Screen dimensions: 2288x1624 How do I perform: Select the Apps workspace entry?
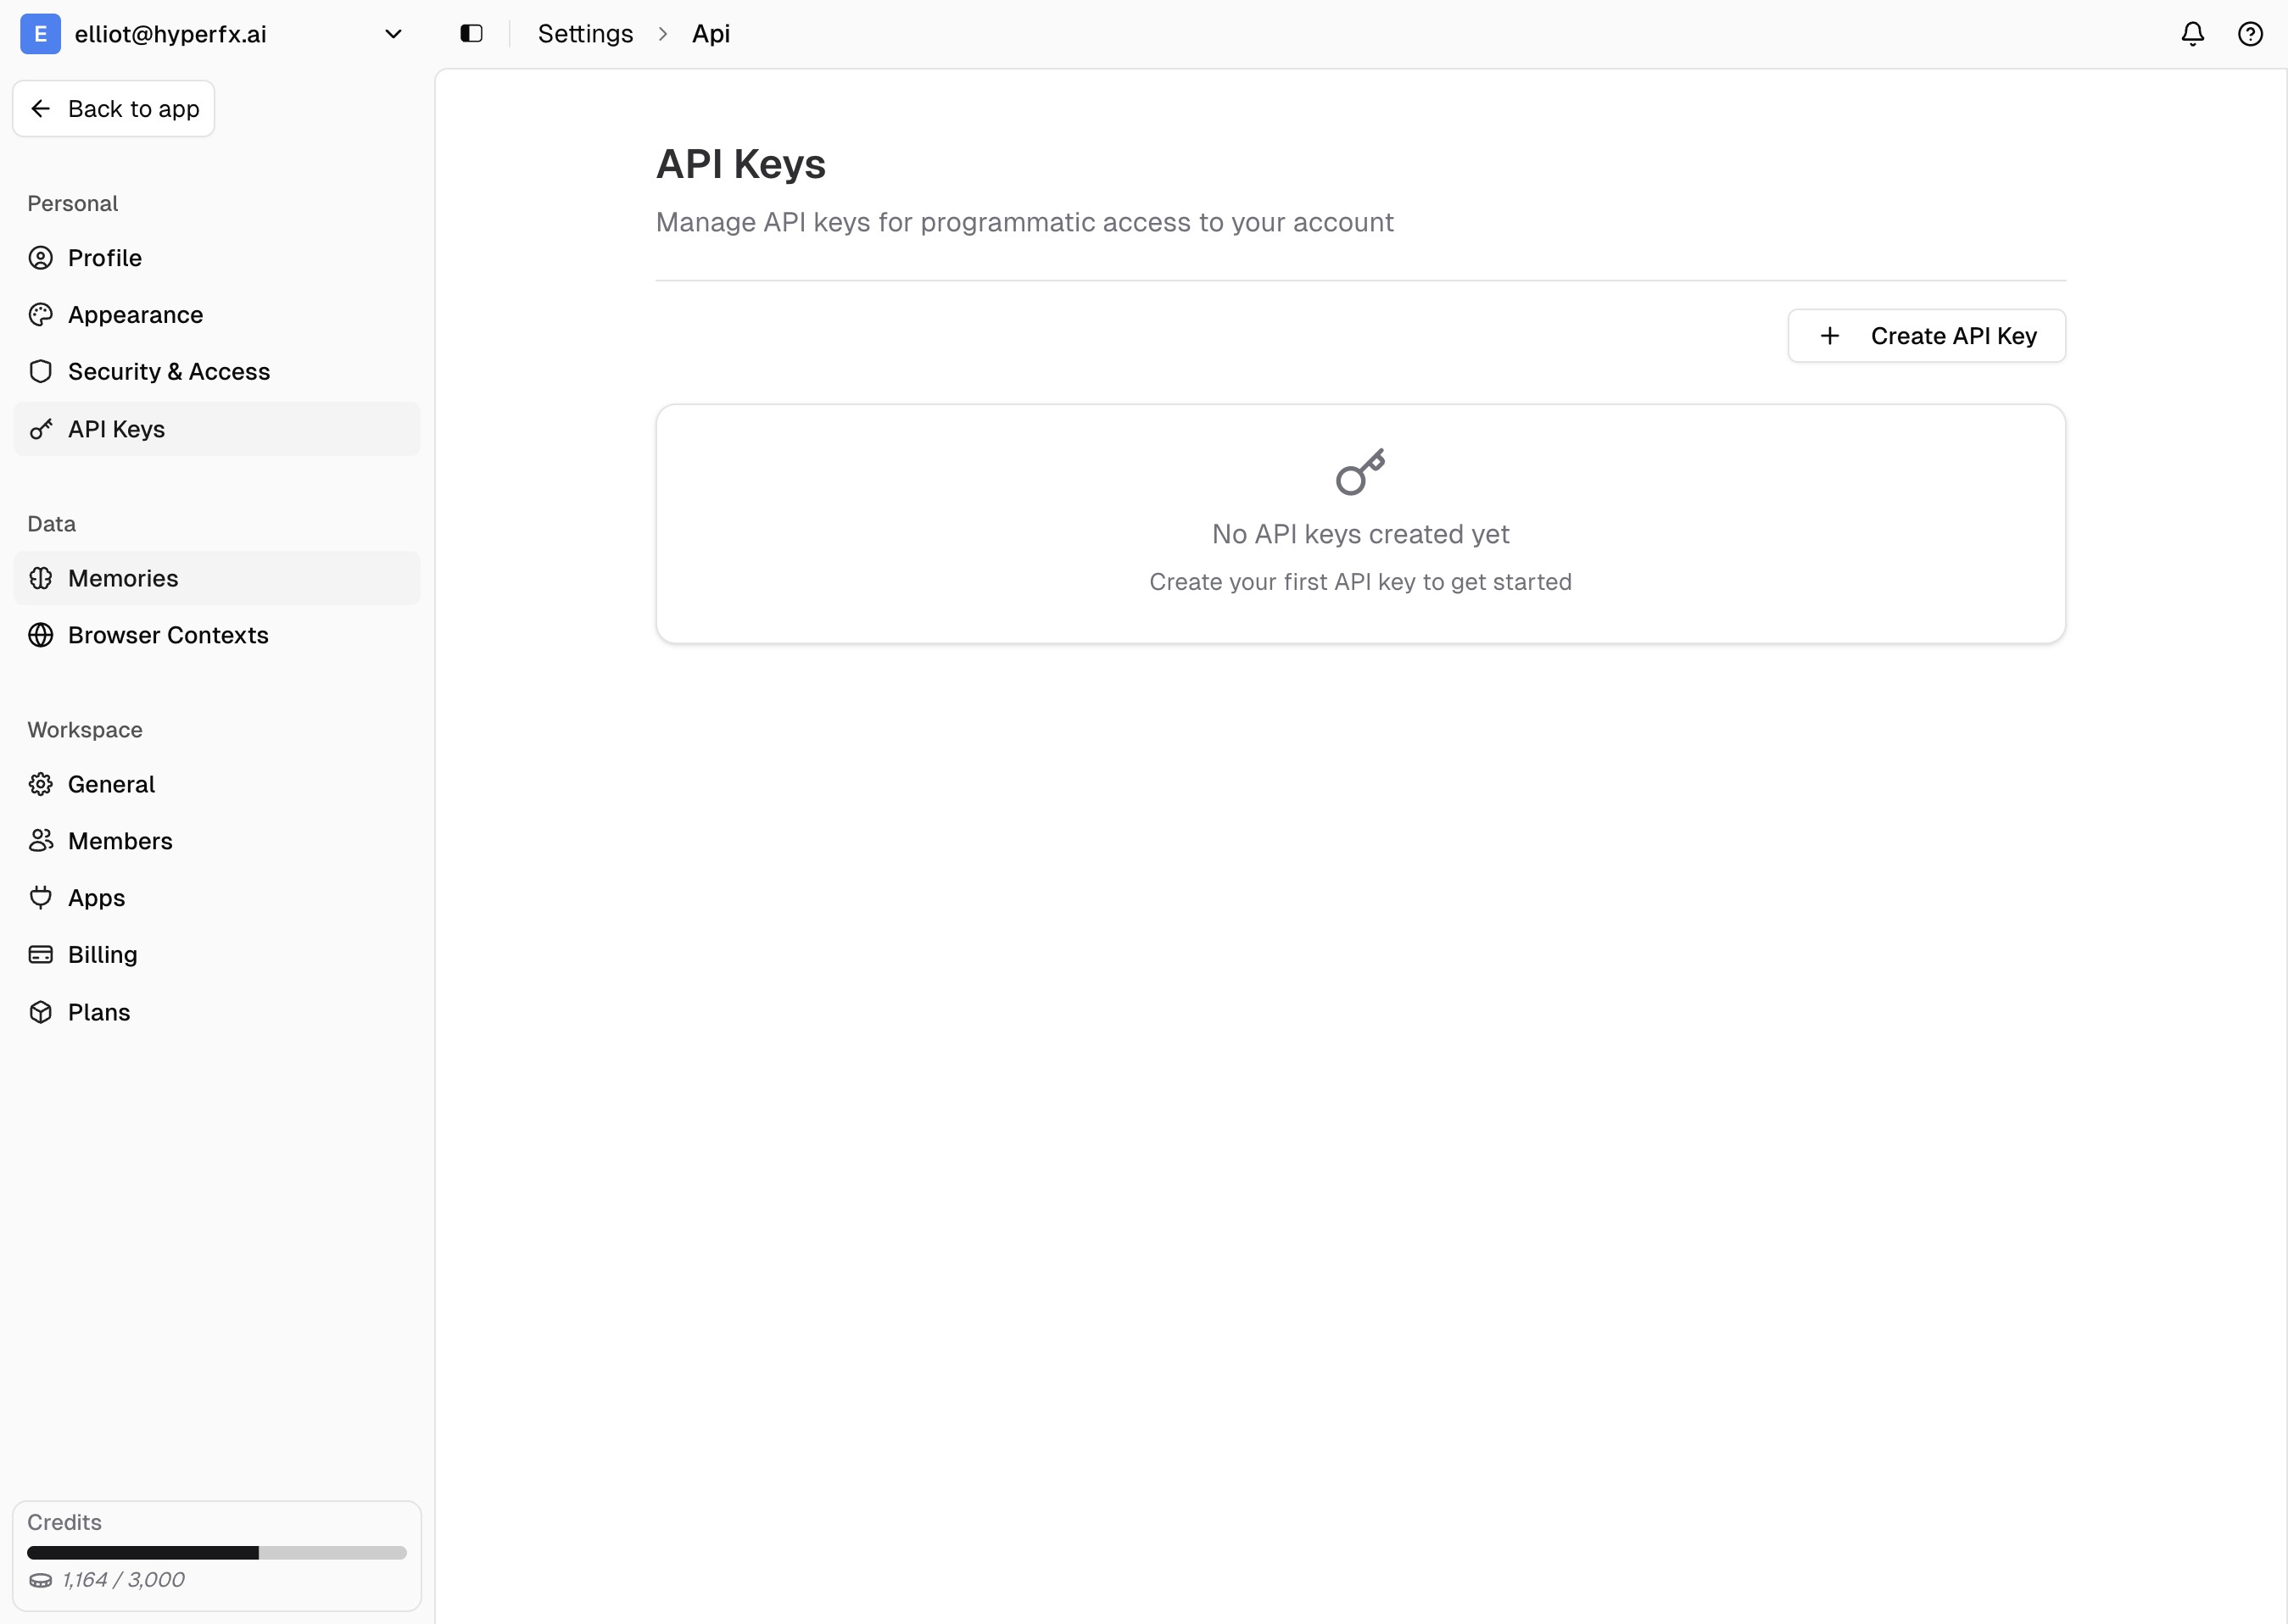(96, 897)
